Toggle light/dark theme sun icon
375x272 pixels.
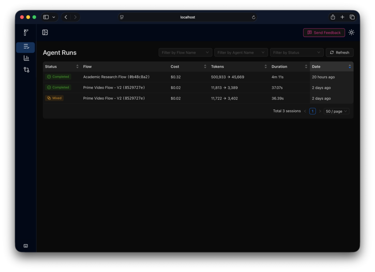[x=351, y=32]
